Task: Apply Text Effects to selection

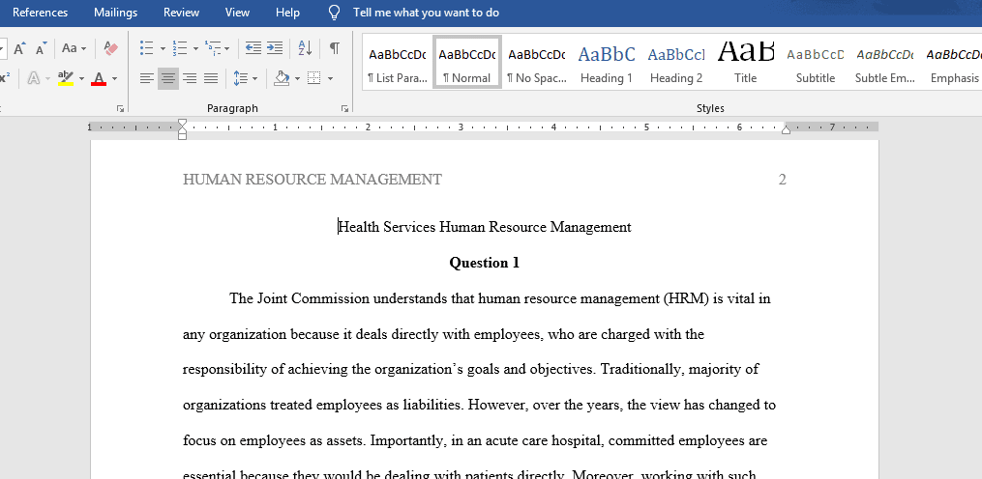Action: click(x=33, y=79)
